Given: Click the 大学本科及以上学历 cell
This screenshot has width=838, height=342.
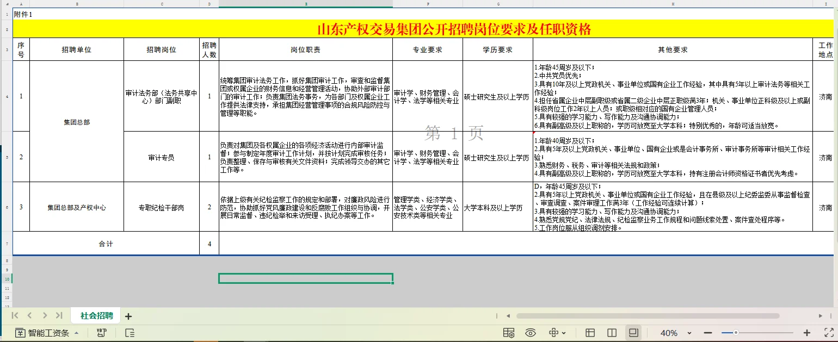Looking at the screenshot, I should click(x=498, y=208).
